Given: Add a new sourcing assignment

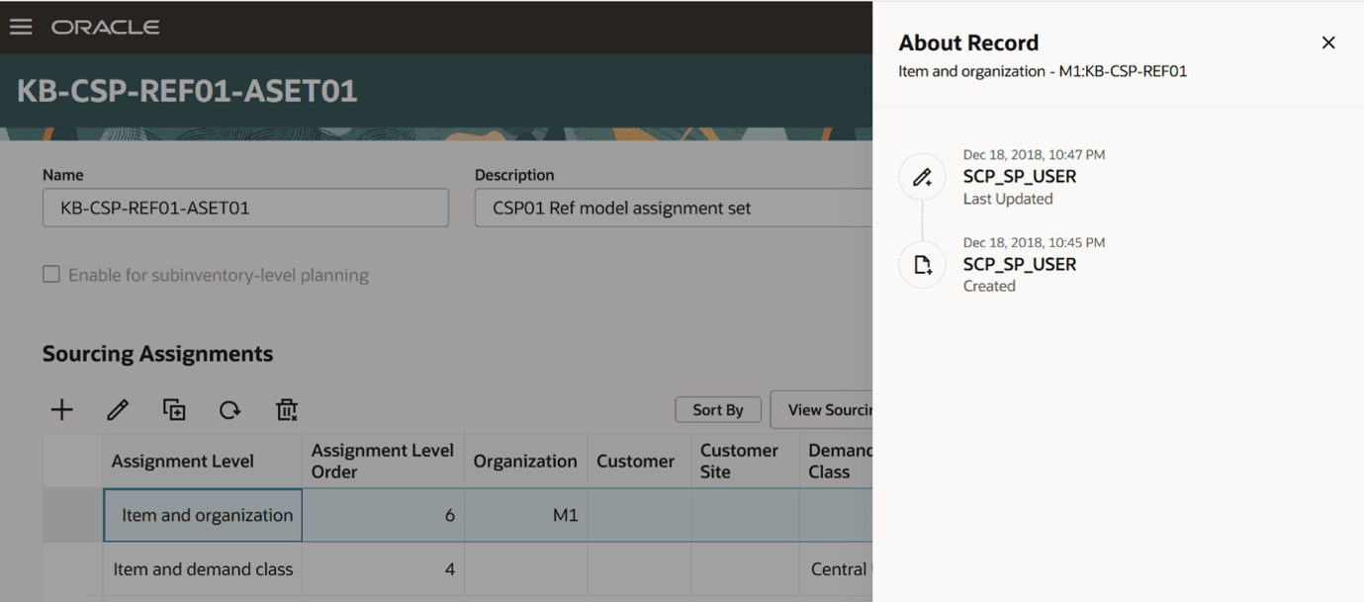Looking at the screenshot, I should pos(62,409).
